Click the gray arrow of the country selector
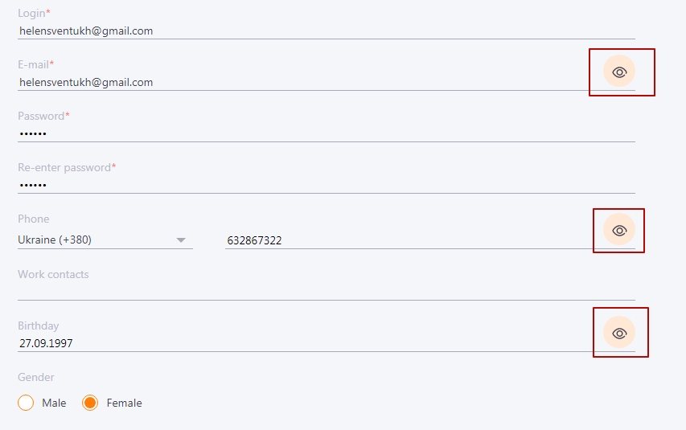Viewport: 686px width, 430px height. pyautogui.click(x=181, y=240)
